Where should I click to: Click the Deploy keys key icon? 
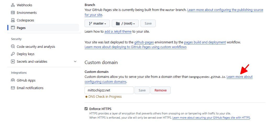13,54
